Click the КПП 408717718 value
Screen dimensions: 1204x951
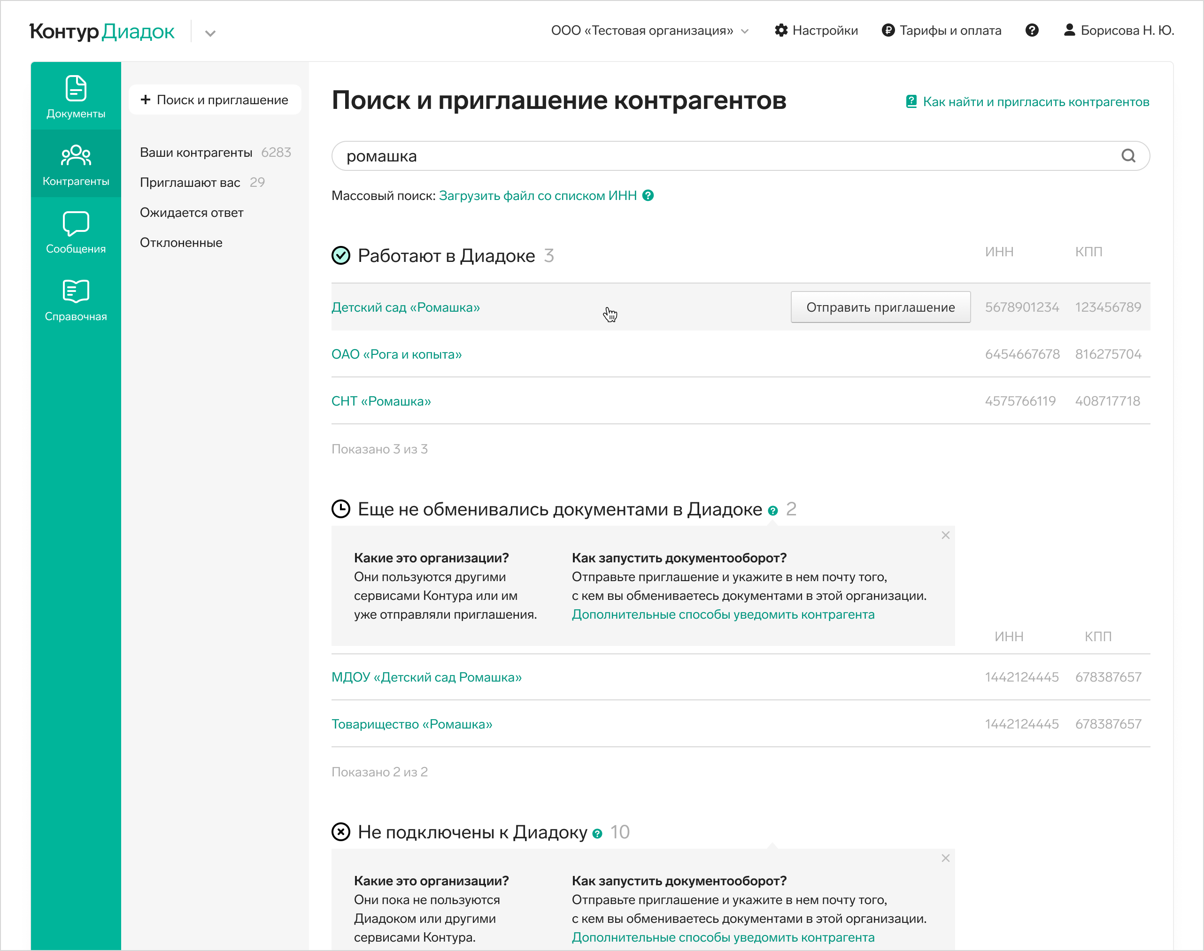point(1107,401)
